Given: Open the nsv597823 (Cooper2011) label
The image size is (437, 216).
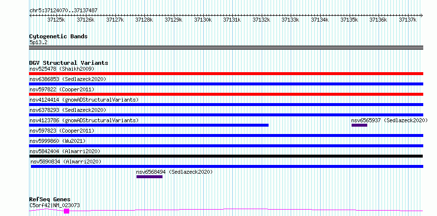Looking at the screenshot, I should coord(62,131).
